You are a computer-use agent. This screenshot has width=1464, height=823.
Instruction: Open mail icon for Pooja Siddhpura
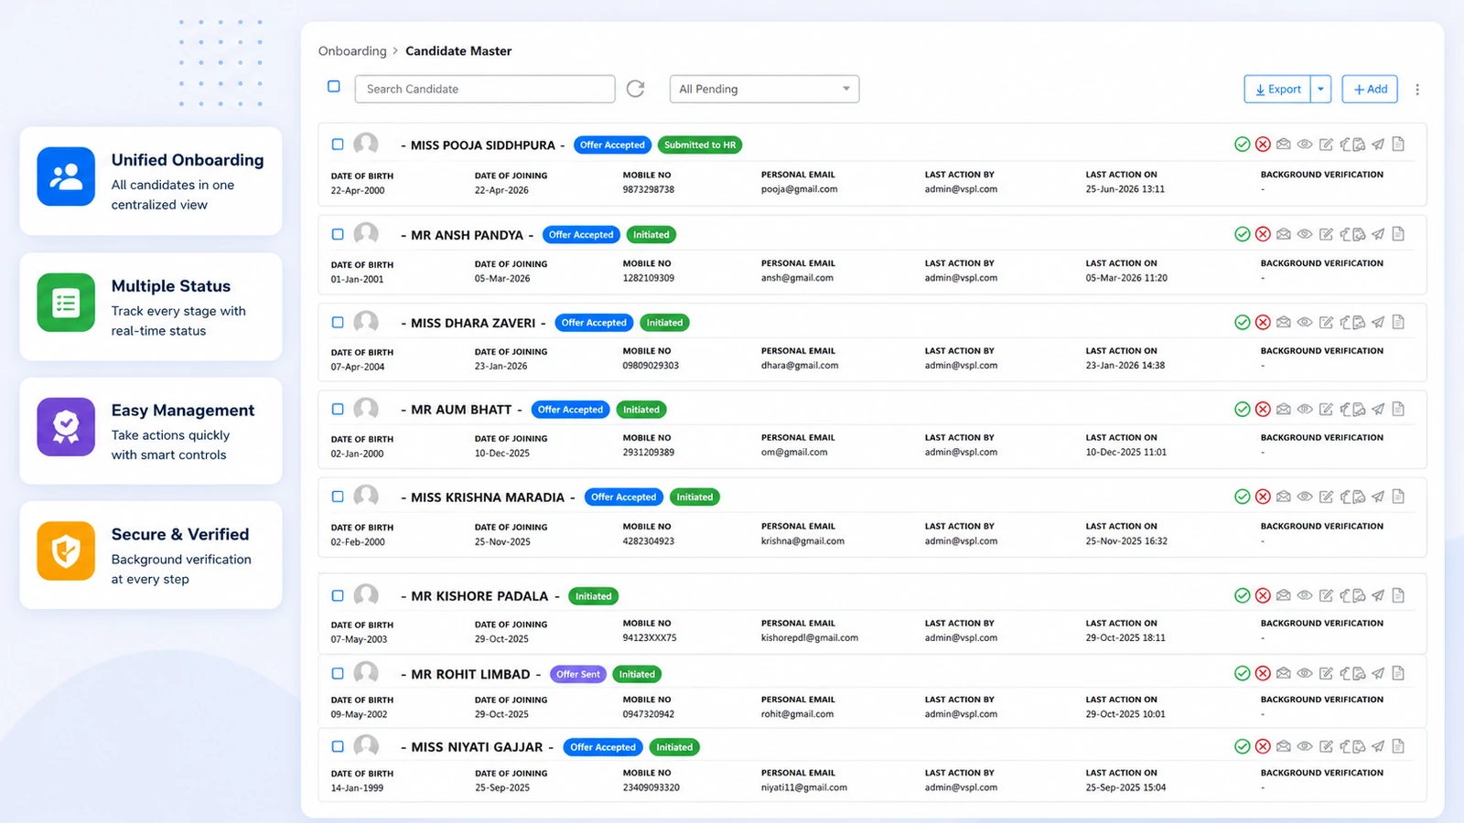(1284, 144)
